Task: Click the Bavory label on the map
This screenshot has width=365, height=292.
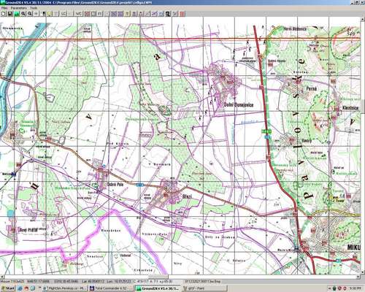Action: [x=307, y=140]
